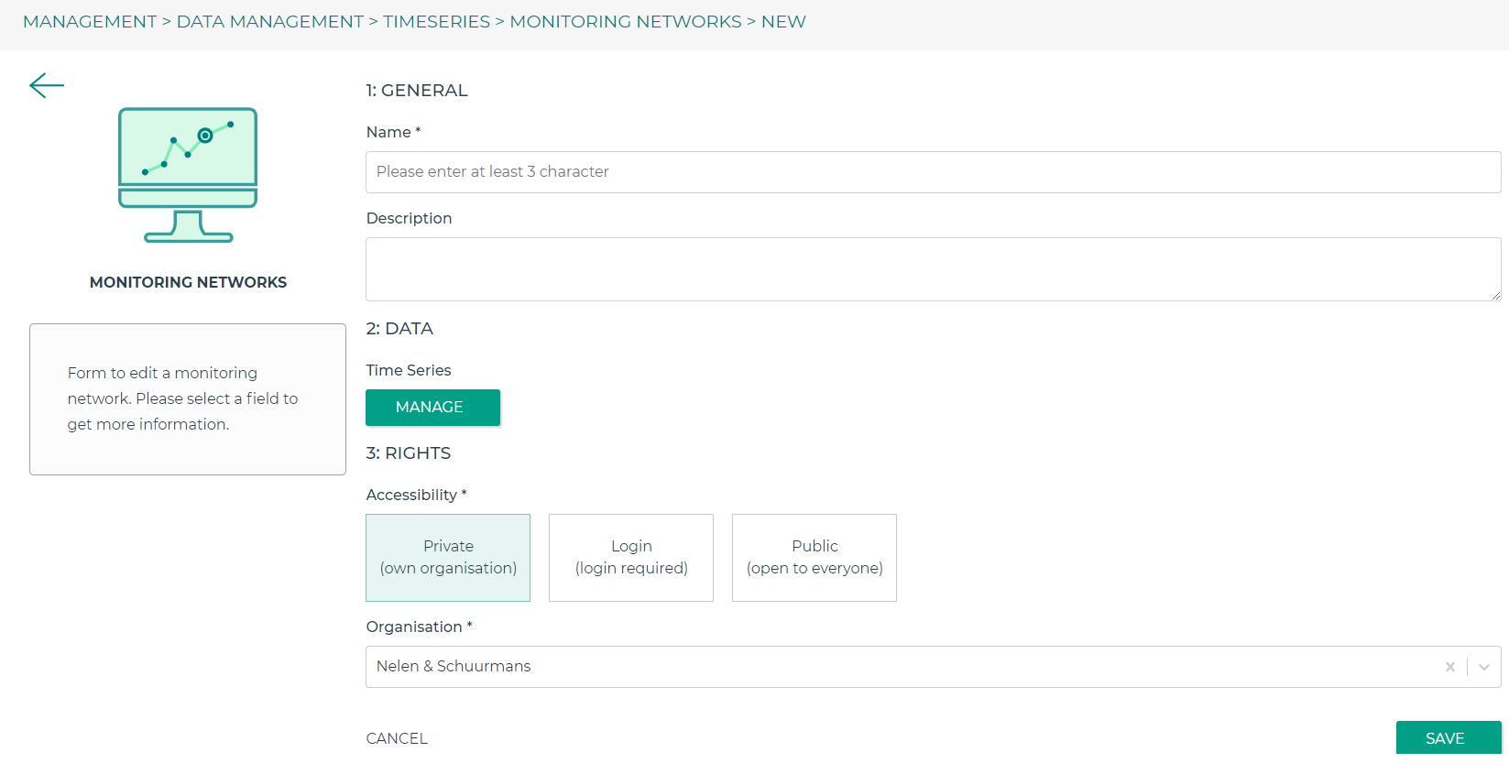Focus the Name input field

tap(933, 172)
